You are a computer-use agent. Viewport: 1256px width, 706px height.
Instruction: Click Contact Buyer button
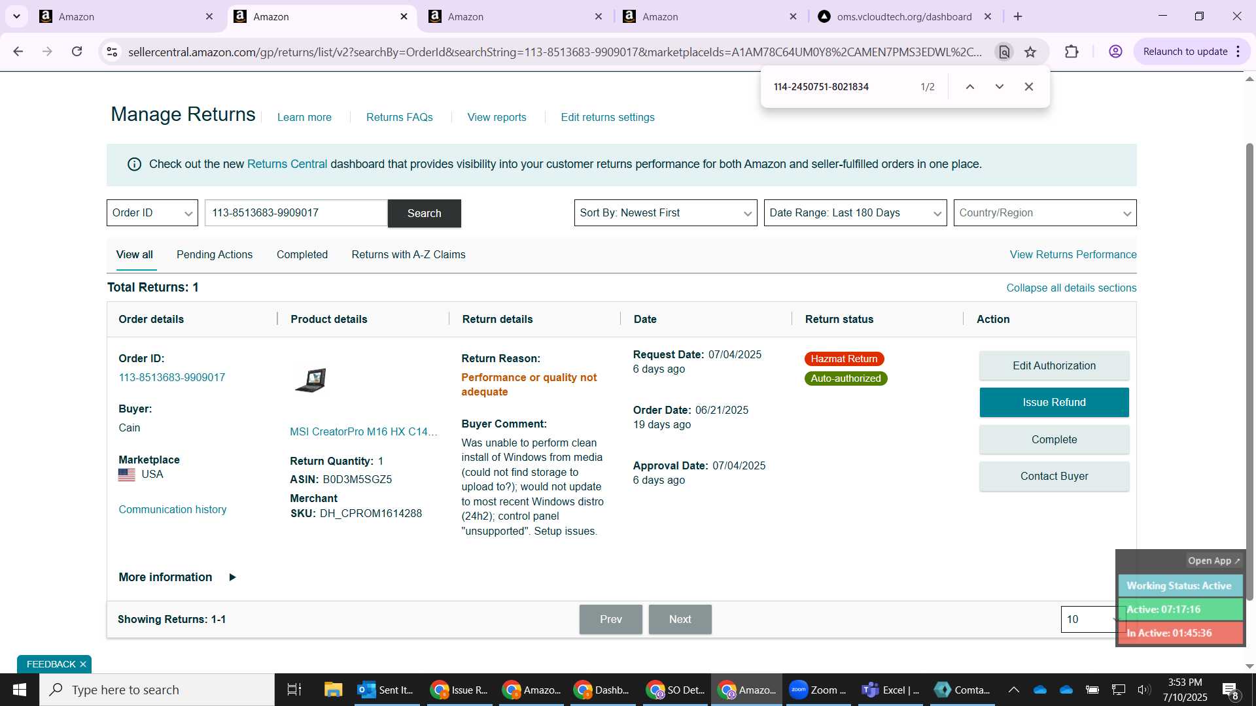click(x=1054, y=477)
